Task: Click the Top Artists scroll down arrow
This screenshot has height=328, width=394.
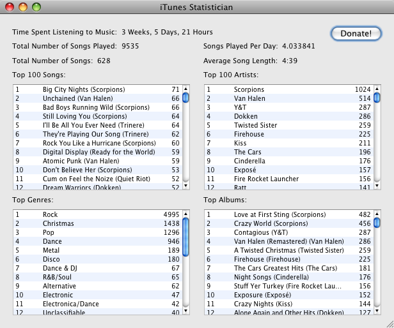Action: (x=377, y=186)
